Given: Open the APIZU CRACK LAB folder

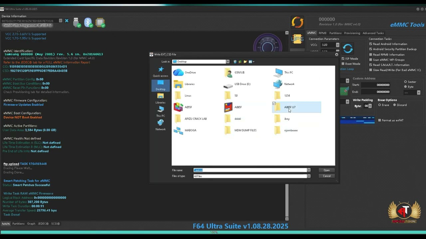Looking at the screenshot, I should [x=190, y=119].
